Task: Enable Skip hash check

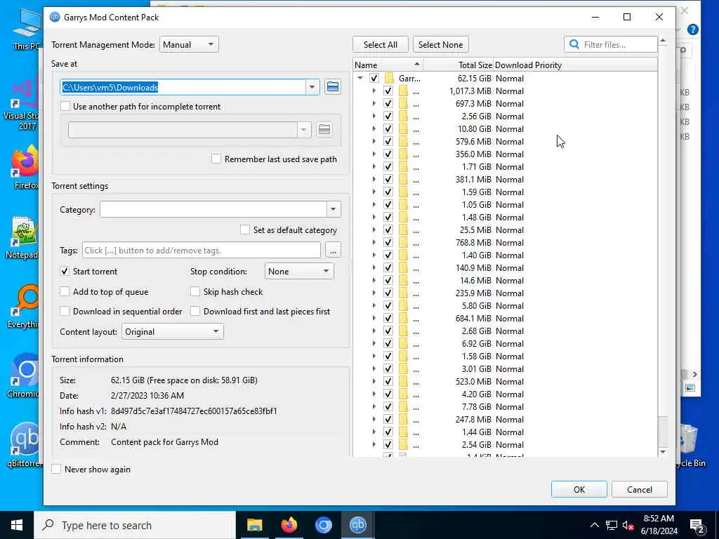Action: point(195,291)
